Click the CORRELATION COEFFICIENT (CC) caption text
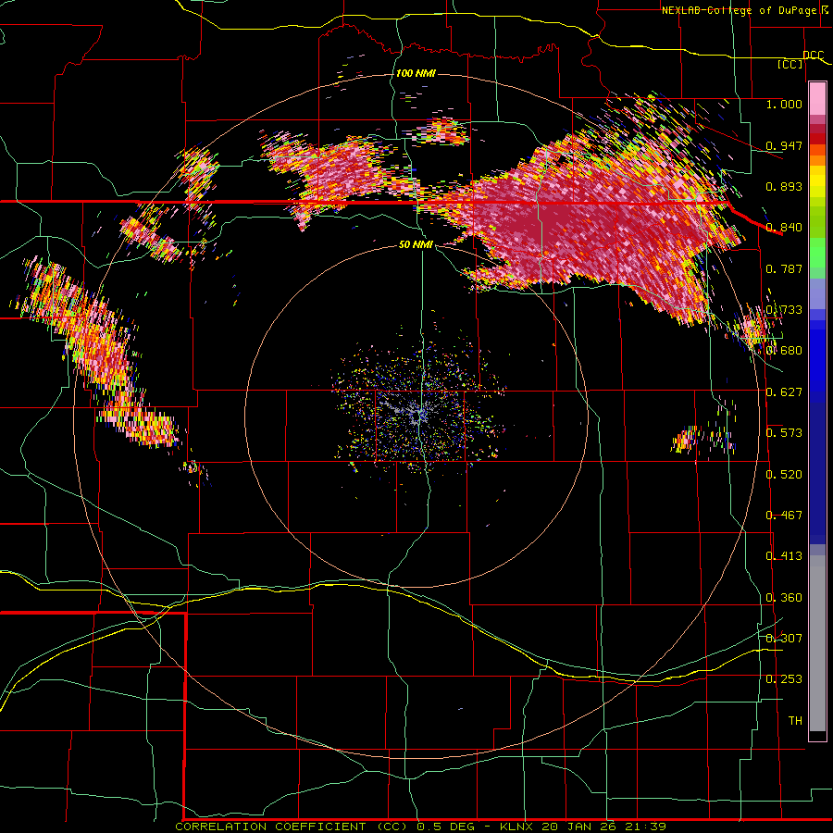The width and height of the screenshot is (833, 833). [291, 827]
